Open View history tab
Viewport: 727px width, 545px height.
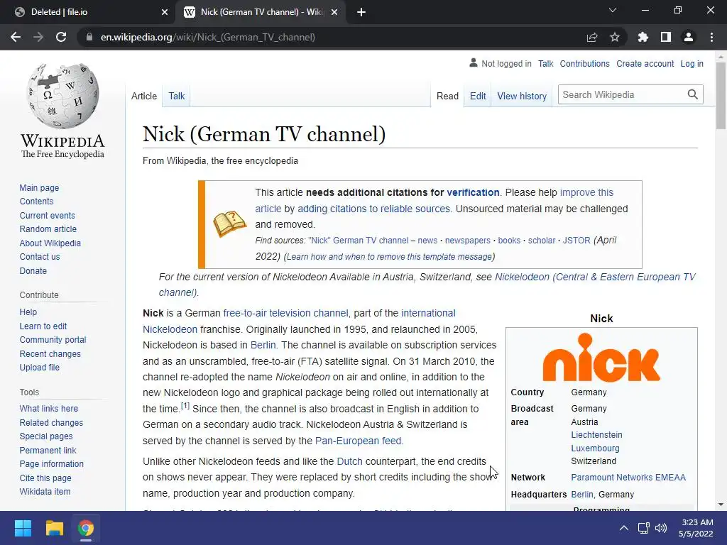click(522, 96)
